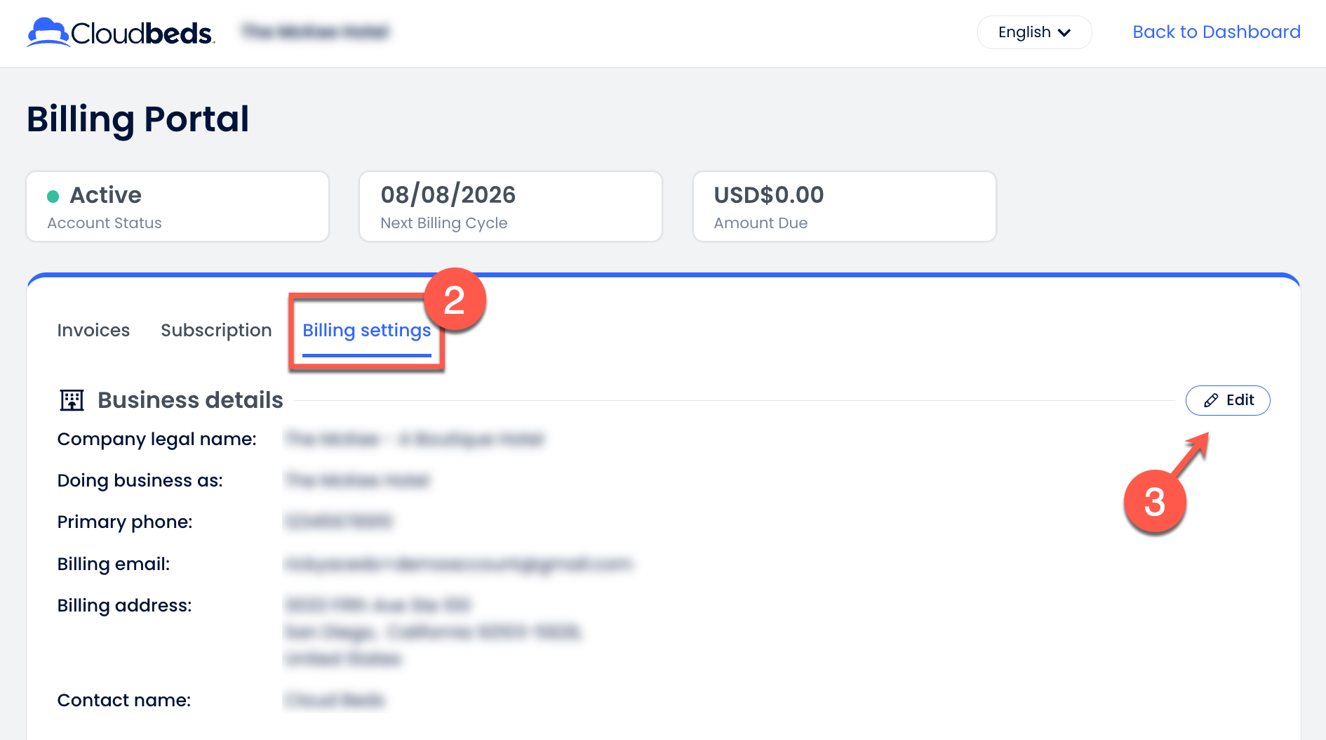Click the Account Status card
The image size is (1326, 740).
(x=178, y=206)
